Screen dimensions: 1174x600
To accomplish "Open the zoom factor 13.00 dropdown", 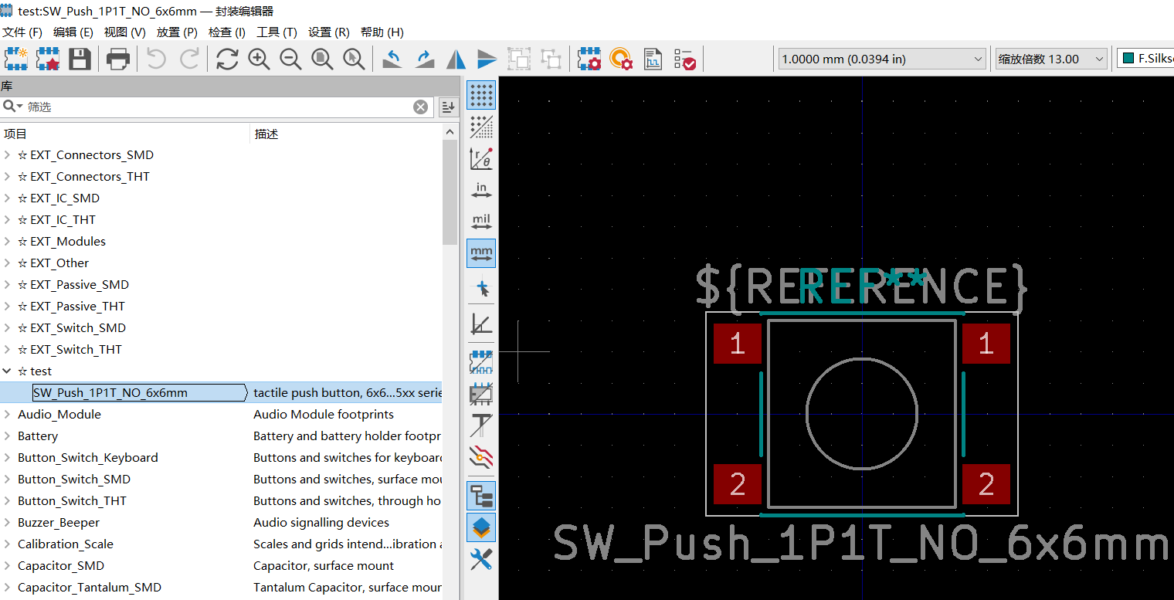I will point(1051,59).
